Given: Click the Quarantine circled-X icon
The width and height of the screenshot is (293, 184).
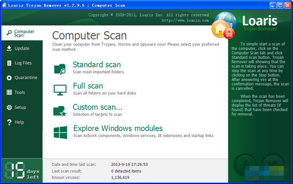Looking at the screenshot, I should (x=9, y=78).
